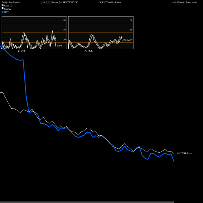The height and width of the screenshot is (203, 203).
Task: Click the 50 level label in the FAST panel
Action: click(65, 30)
